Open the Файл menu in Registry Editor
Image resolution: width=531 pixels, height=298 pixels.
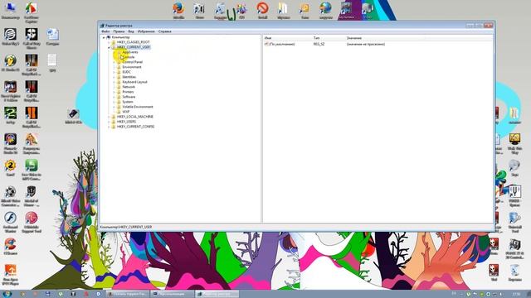(x=105, y=31)
